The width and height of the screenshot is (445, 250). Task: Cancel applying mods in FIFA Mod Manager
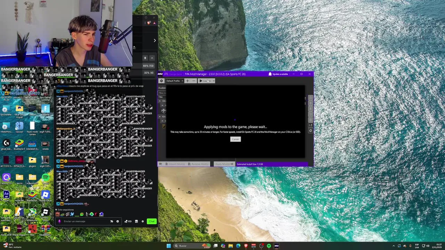point(235,139)
